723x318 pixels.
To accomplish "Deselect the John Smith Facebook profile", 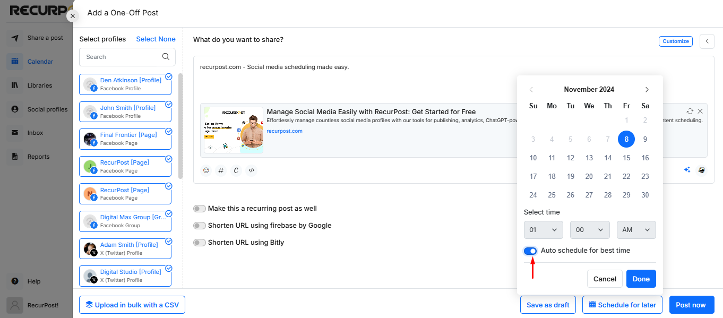I will pyautogui.click(x=125, y=111).
